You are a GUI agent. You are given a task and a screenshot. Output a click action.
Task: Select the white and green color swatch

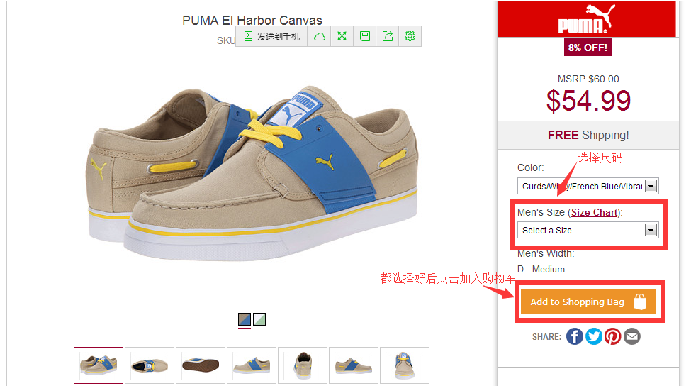click(259, 319)
